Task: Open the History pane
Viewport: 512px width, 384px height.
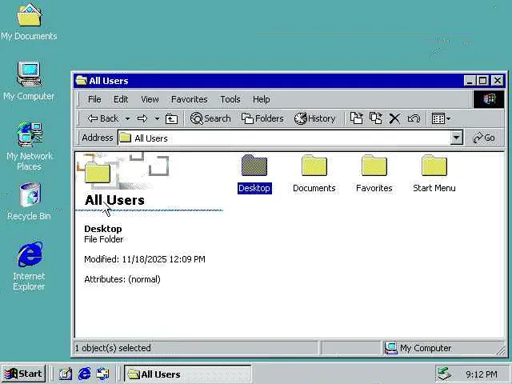Action: coord(314,118)
